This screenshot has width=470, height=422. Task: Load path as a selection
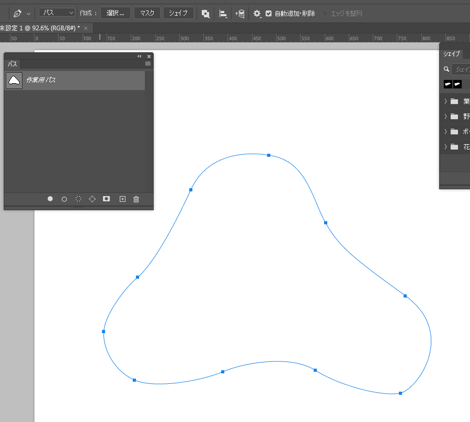tap(78, 199)
